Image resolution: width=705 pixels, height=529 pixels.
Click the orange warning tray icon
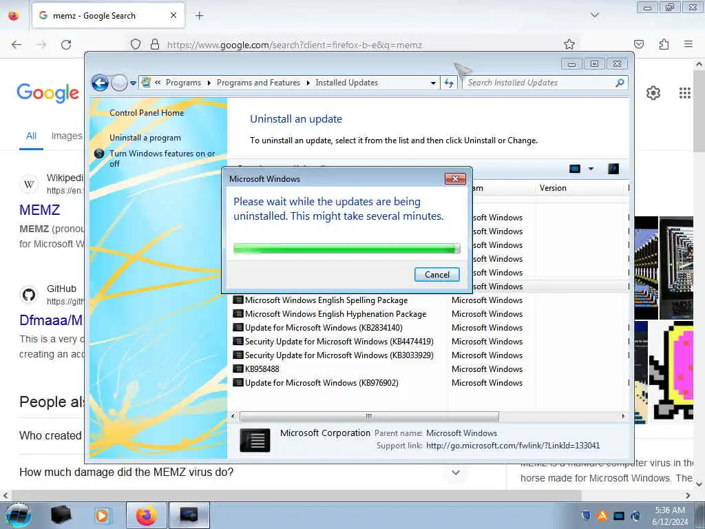point(602,516)
